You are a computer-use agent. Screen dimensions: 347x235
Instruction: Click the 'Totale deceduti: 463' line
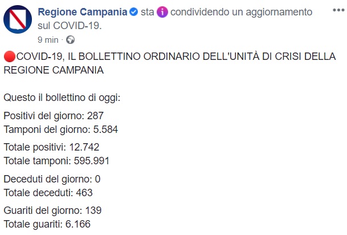[x=48, y=193]
